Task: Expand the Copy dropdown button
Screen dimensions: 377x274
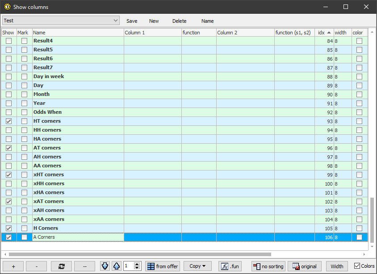Action: tap(197, 266)
